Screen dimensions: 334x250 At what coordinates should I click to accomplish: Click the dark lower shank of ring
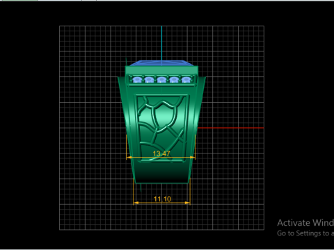[161, 172]
